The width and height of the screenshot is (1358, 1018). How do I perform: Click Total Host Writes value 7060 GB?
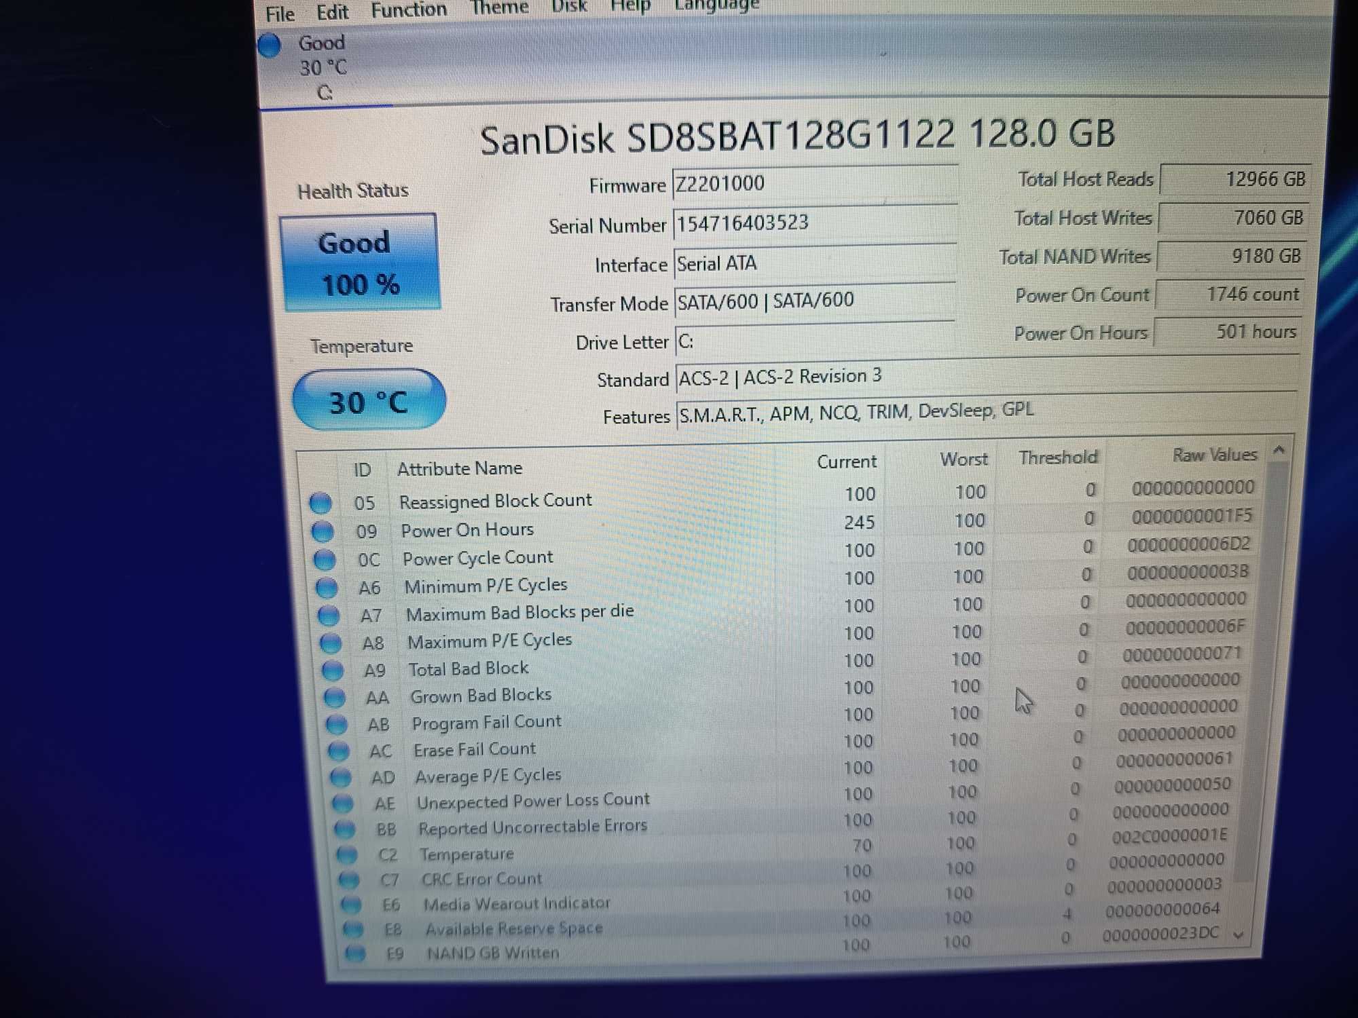point(1233,218)
